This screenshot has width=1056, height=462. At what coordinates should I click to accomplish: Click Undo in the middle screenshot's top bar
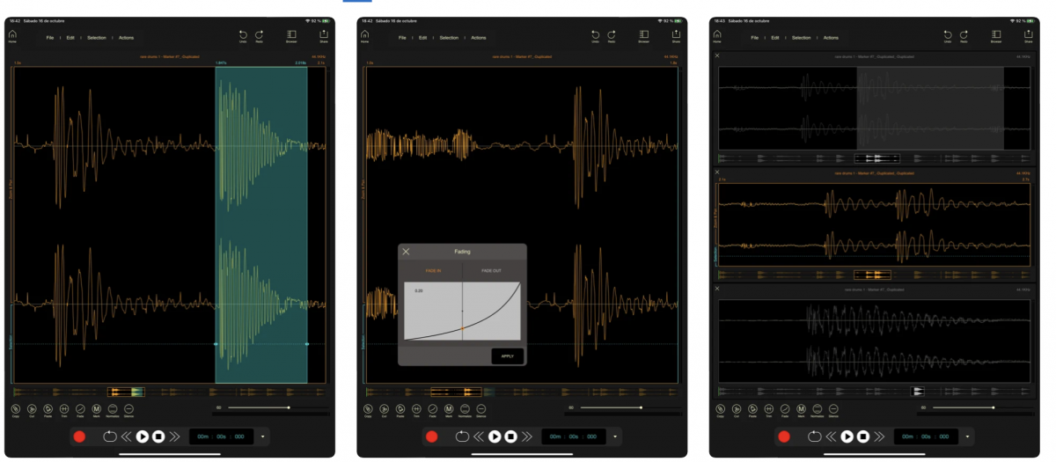click(596, 35)
